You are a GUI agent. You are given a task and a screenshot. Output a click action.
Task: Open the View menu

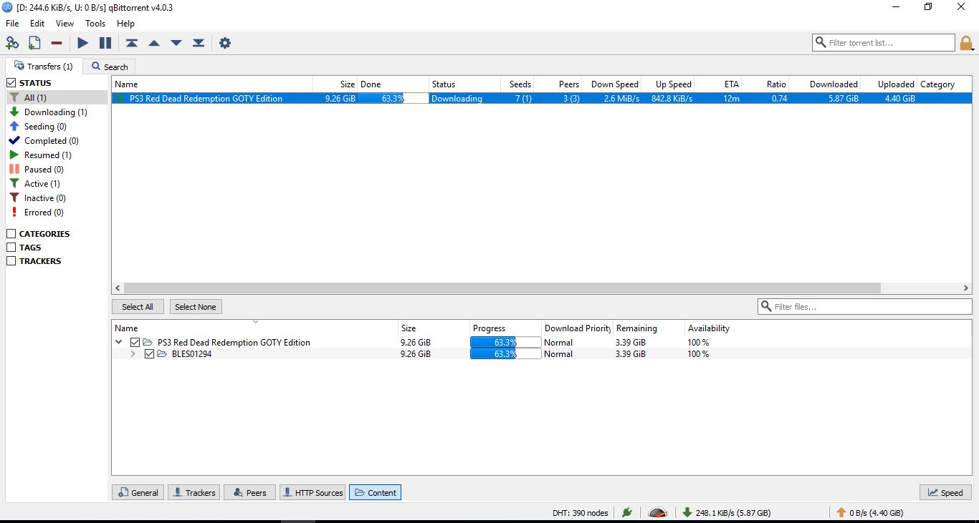click(x=65, y=24)
